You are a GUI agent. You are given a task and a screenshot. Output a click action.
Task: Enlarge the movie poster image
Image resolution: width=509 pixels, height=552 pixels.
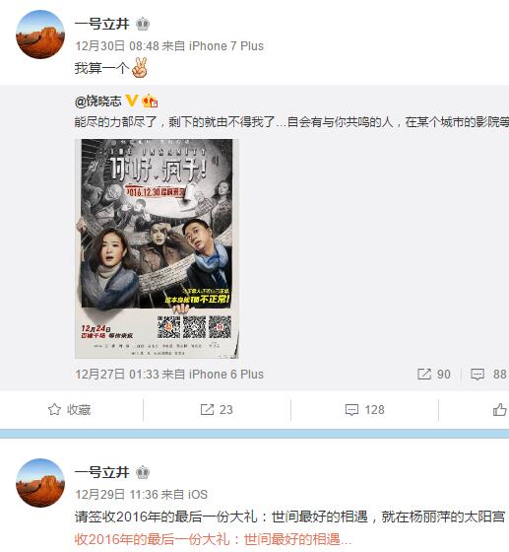click(x=157, y=248)
